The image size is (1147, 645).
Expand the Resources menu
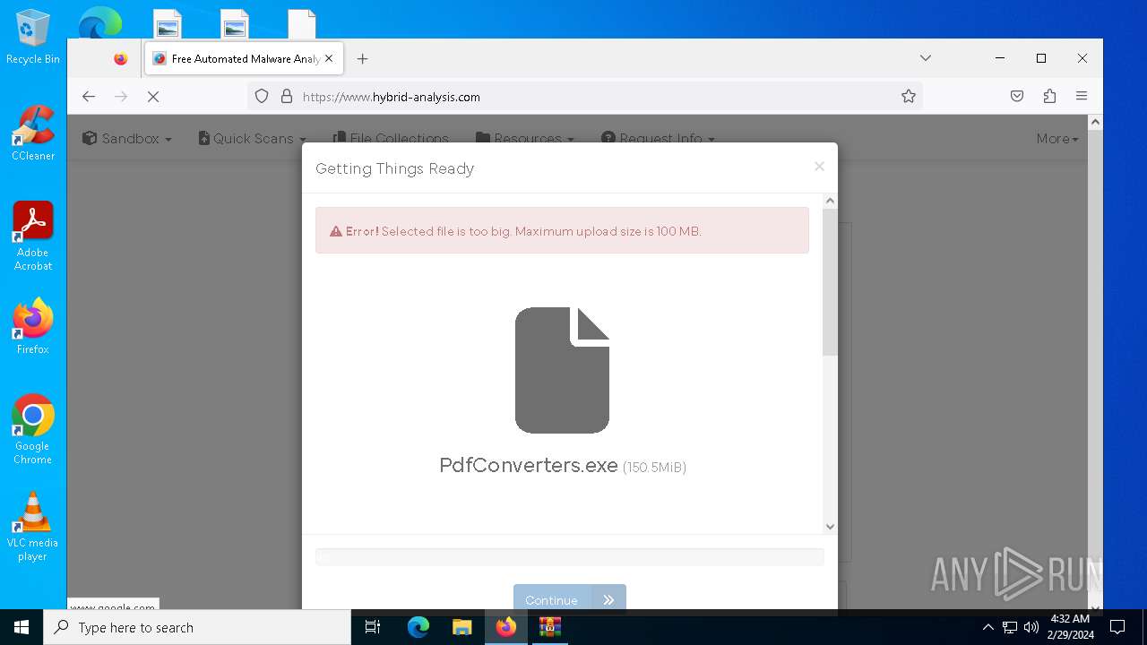[527, 139]
